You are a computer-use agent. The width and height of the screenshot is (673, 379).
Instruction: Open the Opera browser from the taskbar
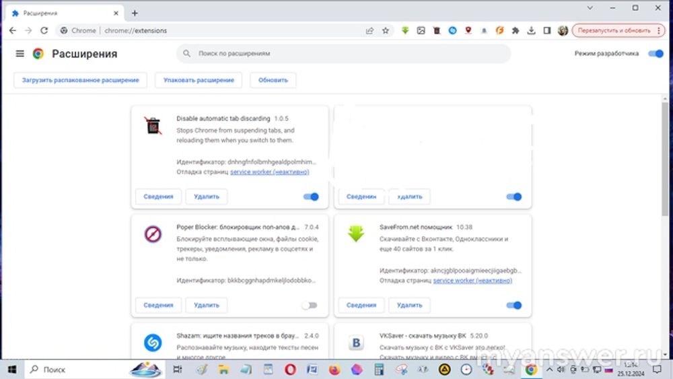[x=290, y=370]
